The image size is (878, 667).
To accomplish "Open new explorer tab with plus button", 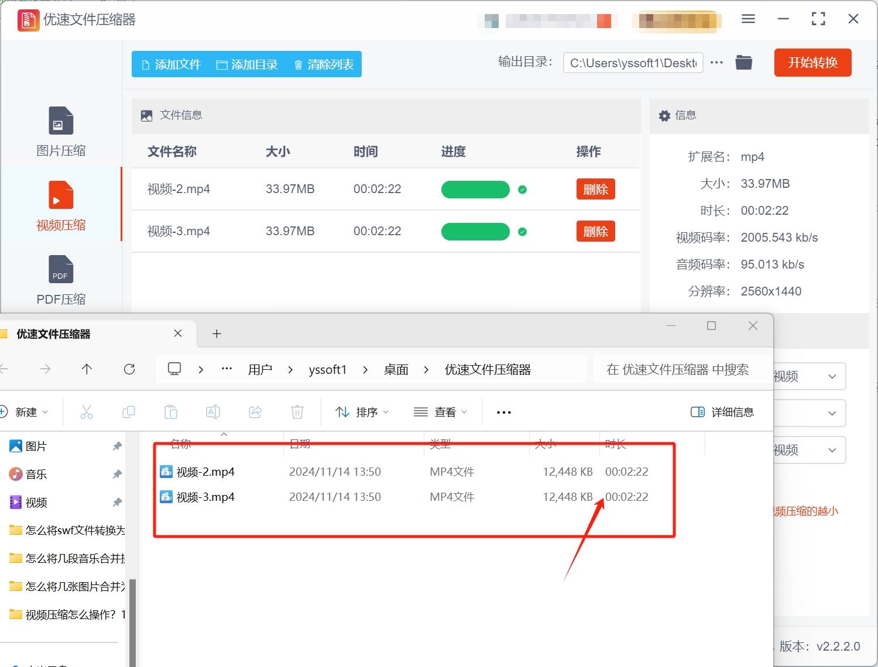I will [217, 333].
